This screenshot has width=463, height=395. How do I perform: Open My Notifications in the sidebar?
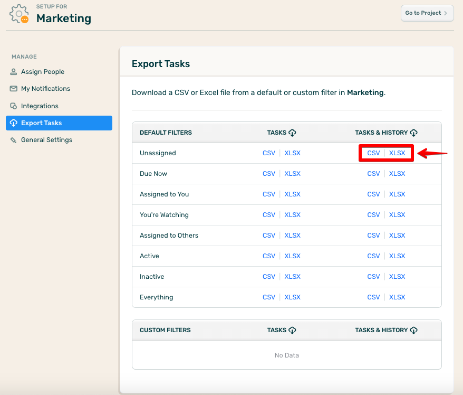coord(59,89)
